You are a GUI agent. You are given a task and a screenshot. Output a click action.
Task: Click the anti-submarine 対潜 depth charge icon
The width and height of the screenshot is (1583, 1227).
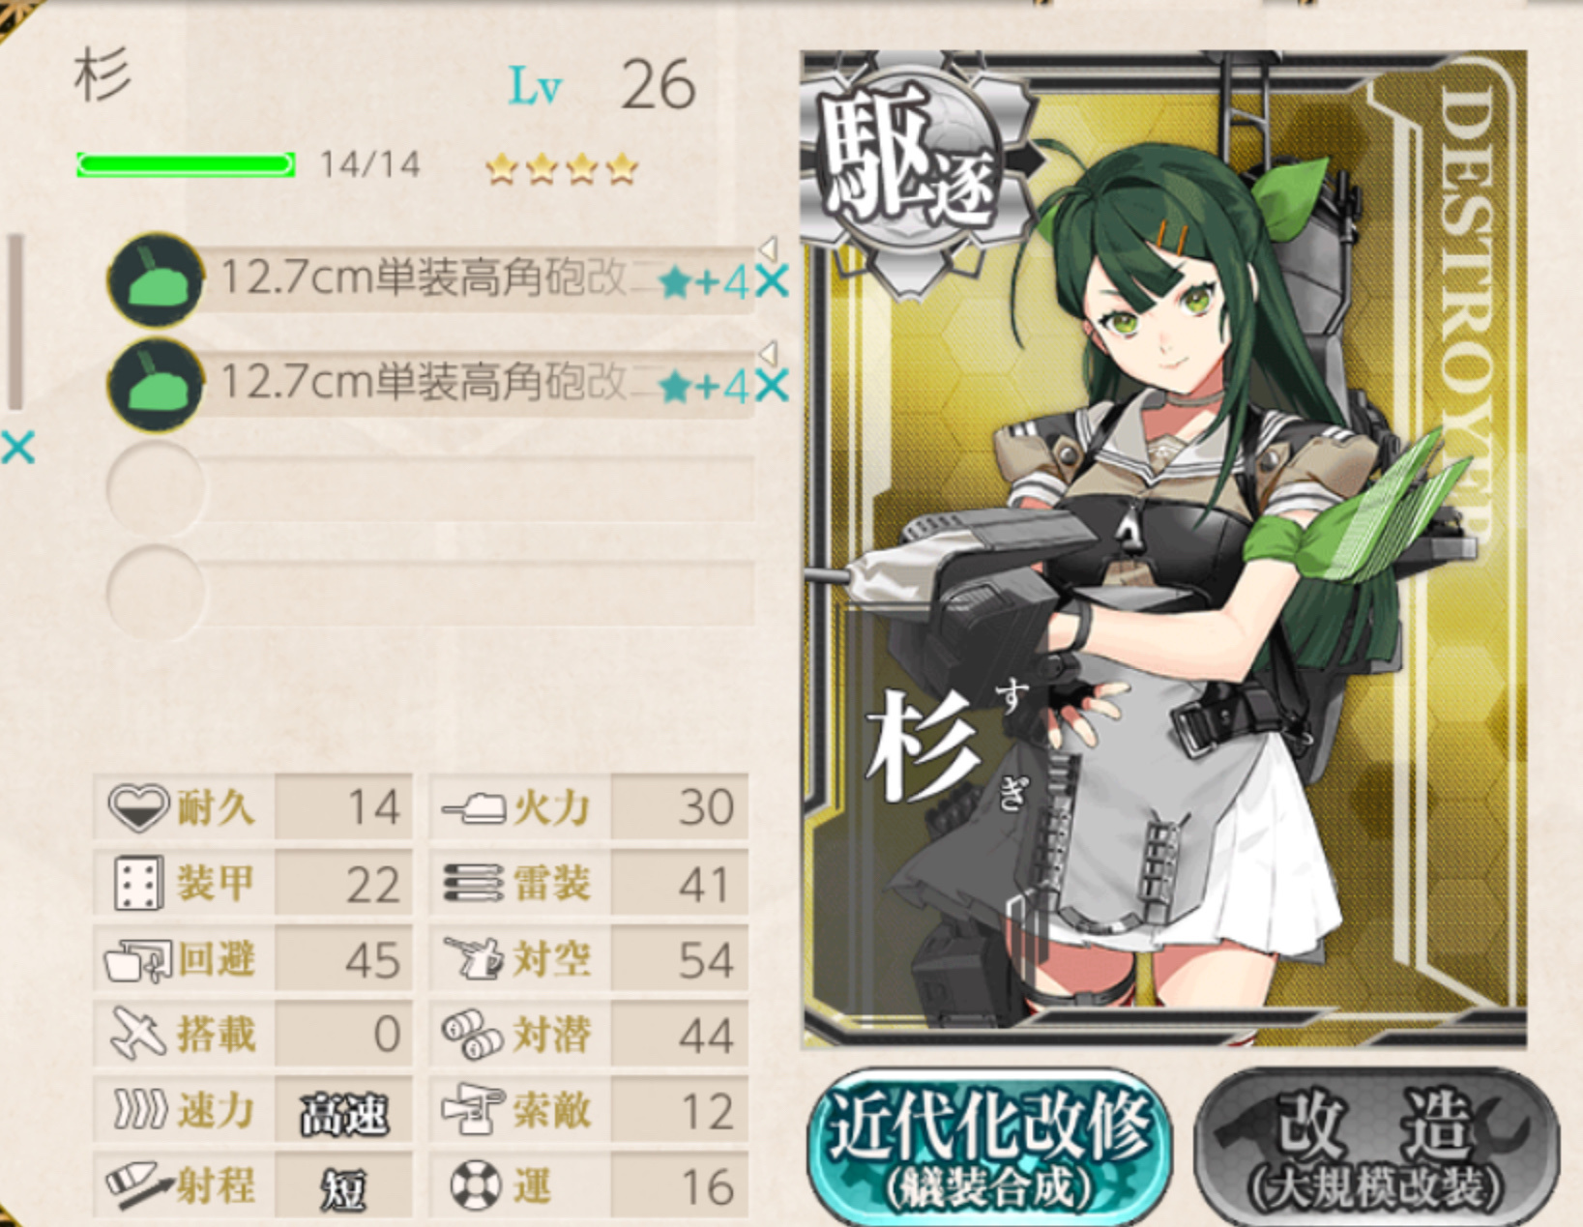pos(472,1035)
